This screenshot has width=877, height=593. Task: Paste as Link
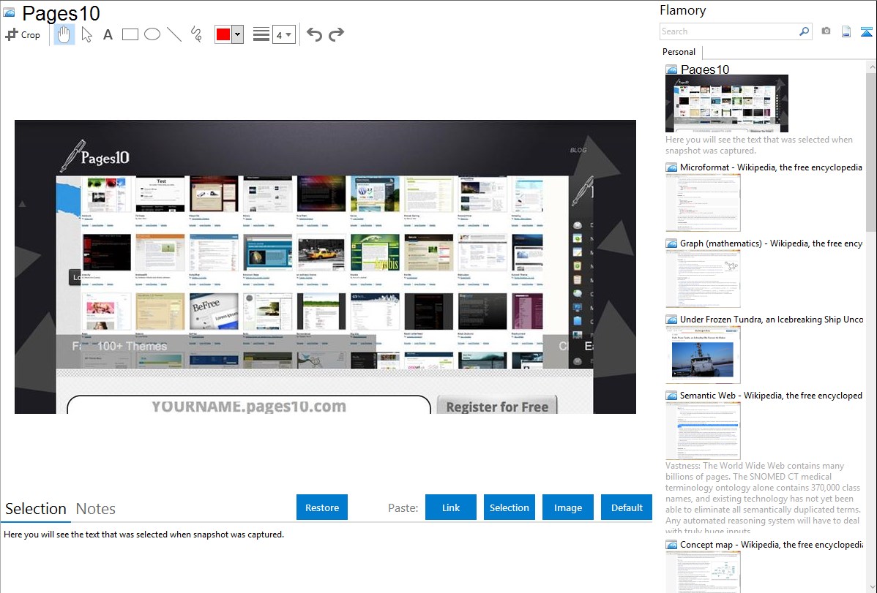tap(451, 507)
